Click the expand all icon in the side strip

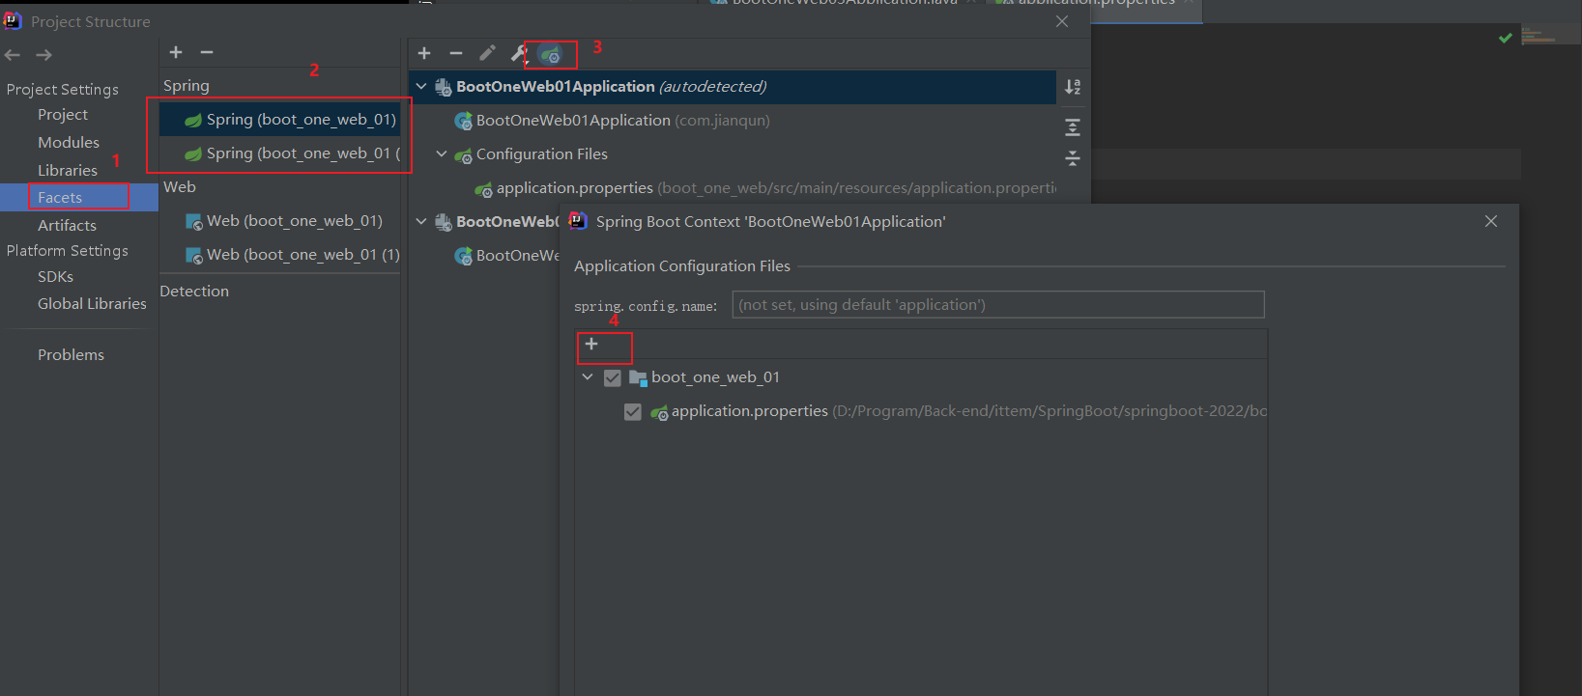[1073, 127]
